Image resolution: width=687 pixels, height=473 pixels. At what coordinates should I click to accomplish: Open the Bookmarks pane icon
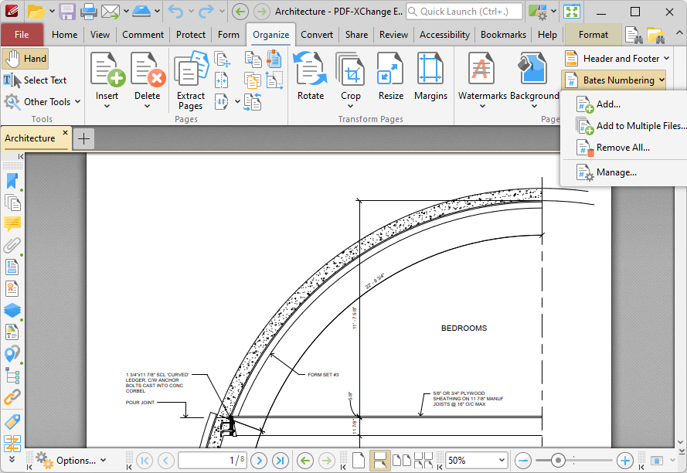click(12, 181)
